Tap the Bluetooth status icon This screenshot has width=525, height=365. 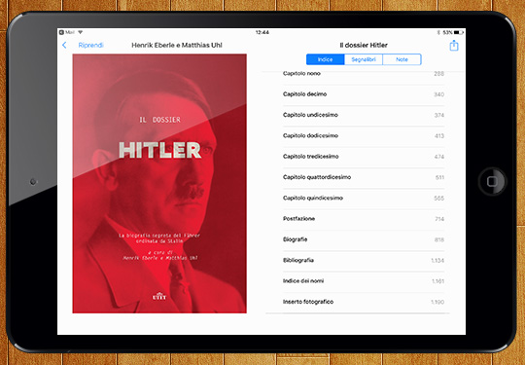[x=438, y=32]
